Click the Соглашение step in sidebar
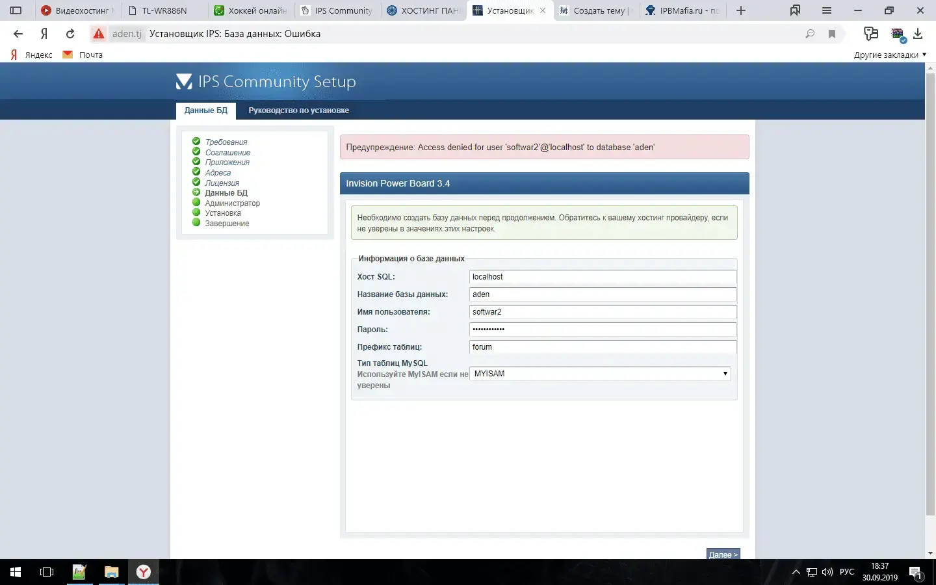The height and width of the screenshot is (585, 936). pyautogui.click(x=227, y=152)
